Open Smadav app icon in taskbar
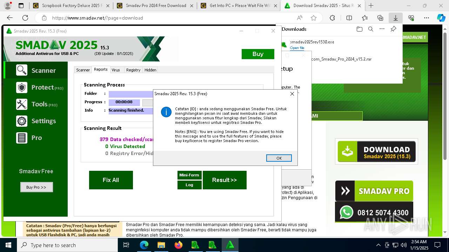 230,245
